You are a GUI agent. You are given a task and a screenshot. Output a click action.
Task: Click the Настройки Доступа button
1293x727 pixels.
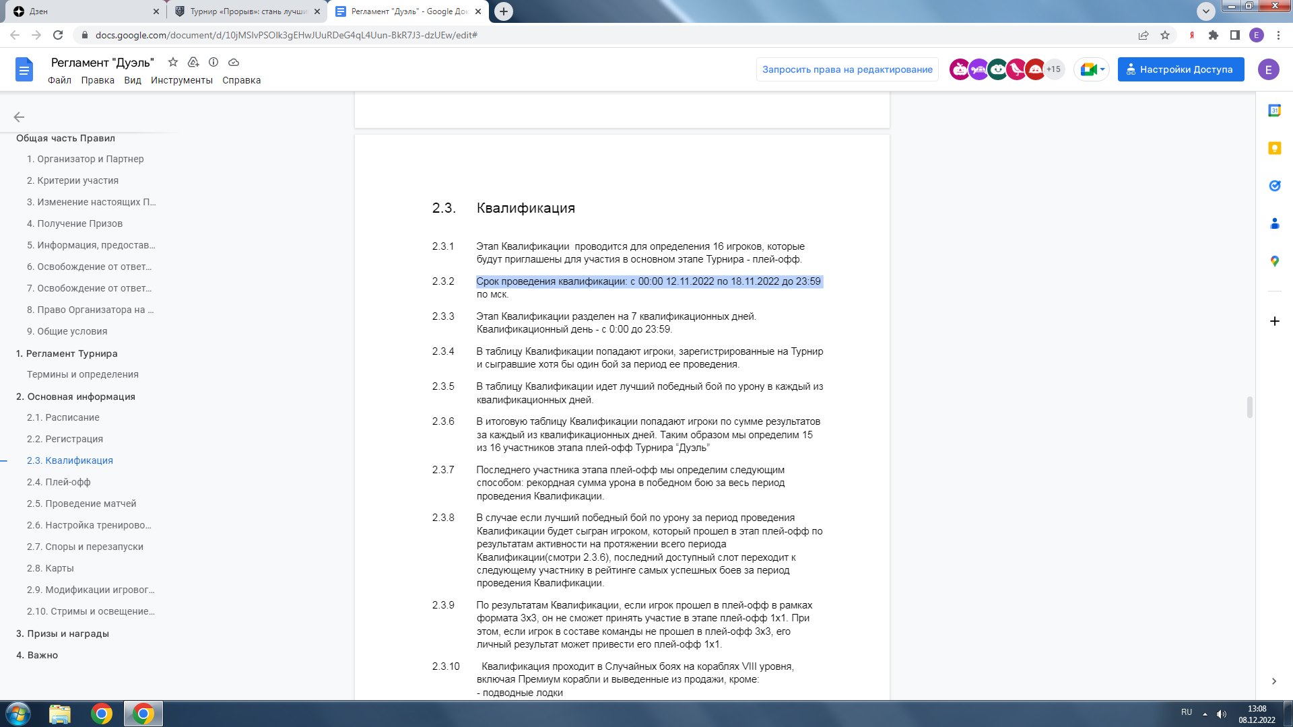pyautogui.click(x=1181, y=69)
